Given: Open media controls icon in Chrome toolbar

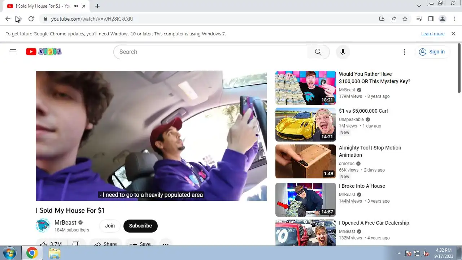Looking at the screenshot, I should (x=419, y=19).
